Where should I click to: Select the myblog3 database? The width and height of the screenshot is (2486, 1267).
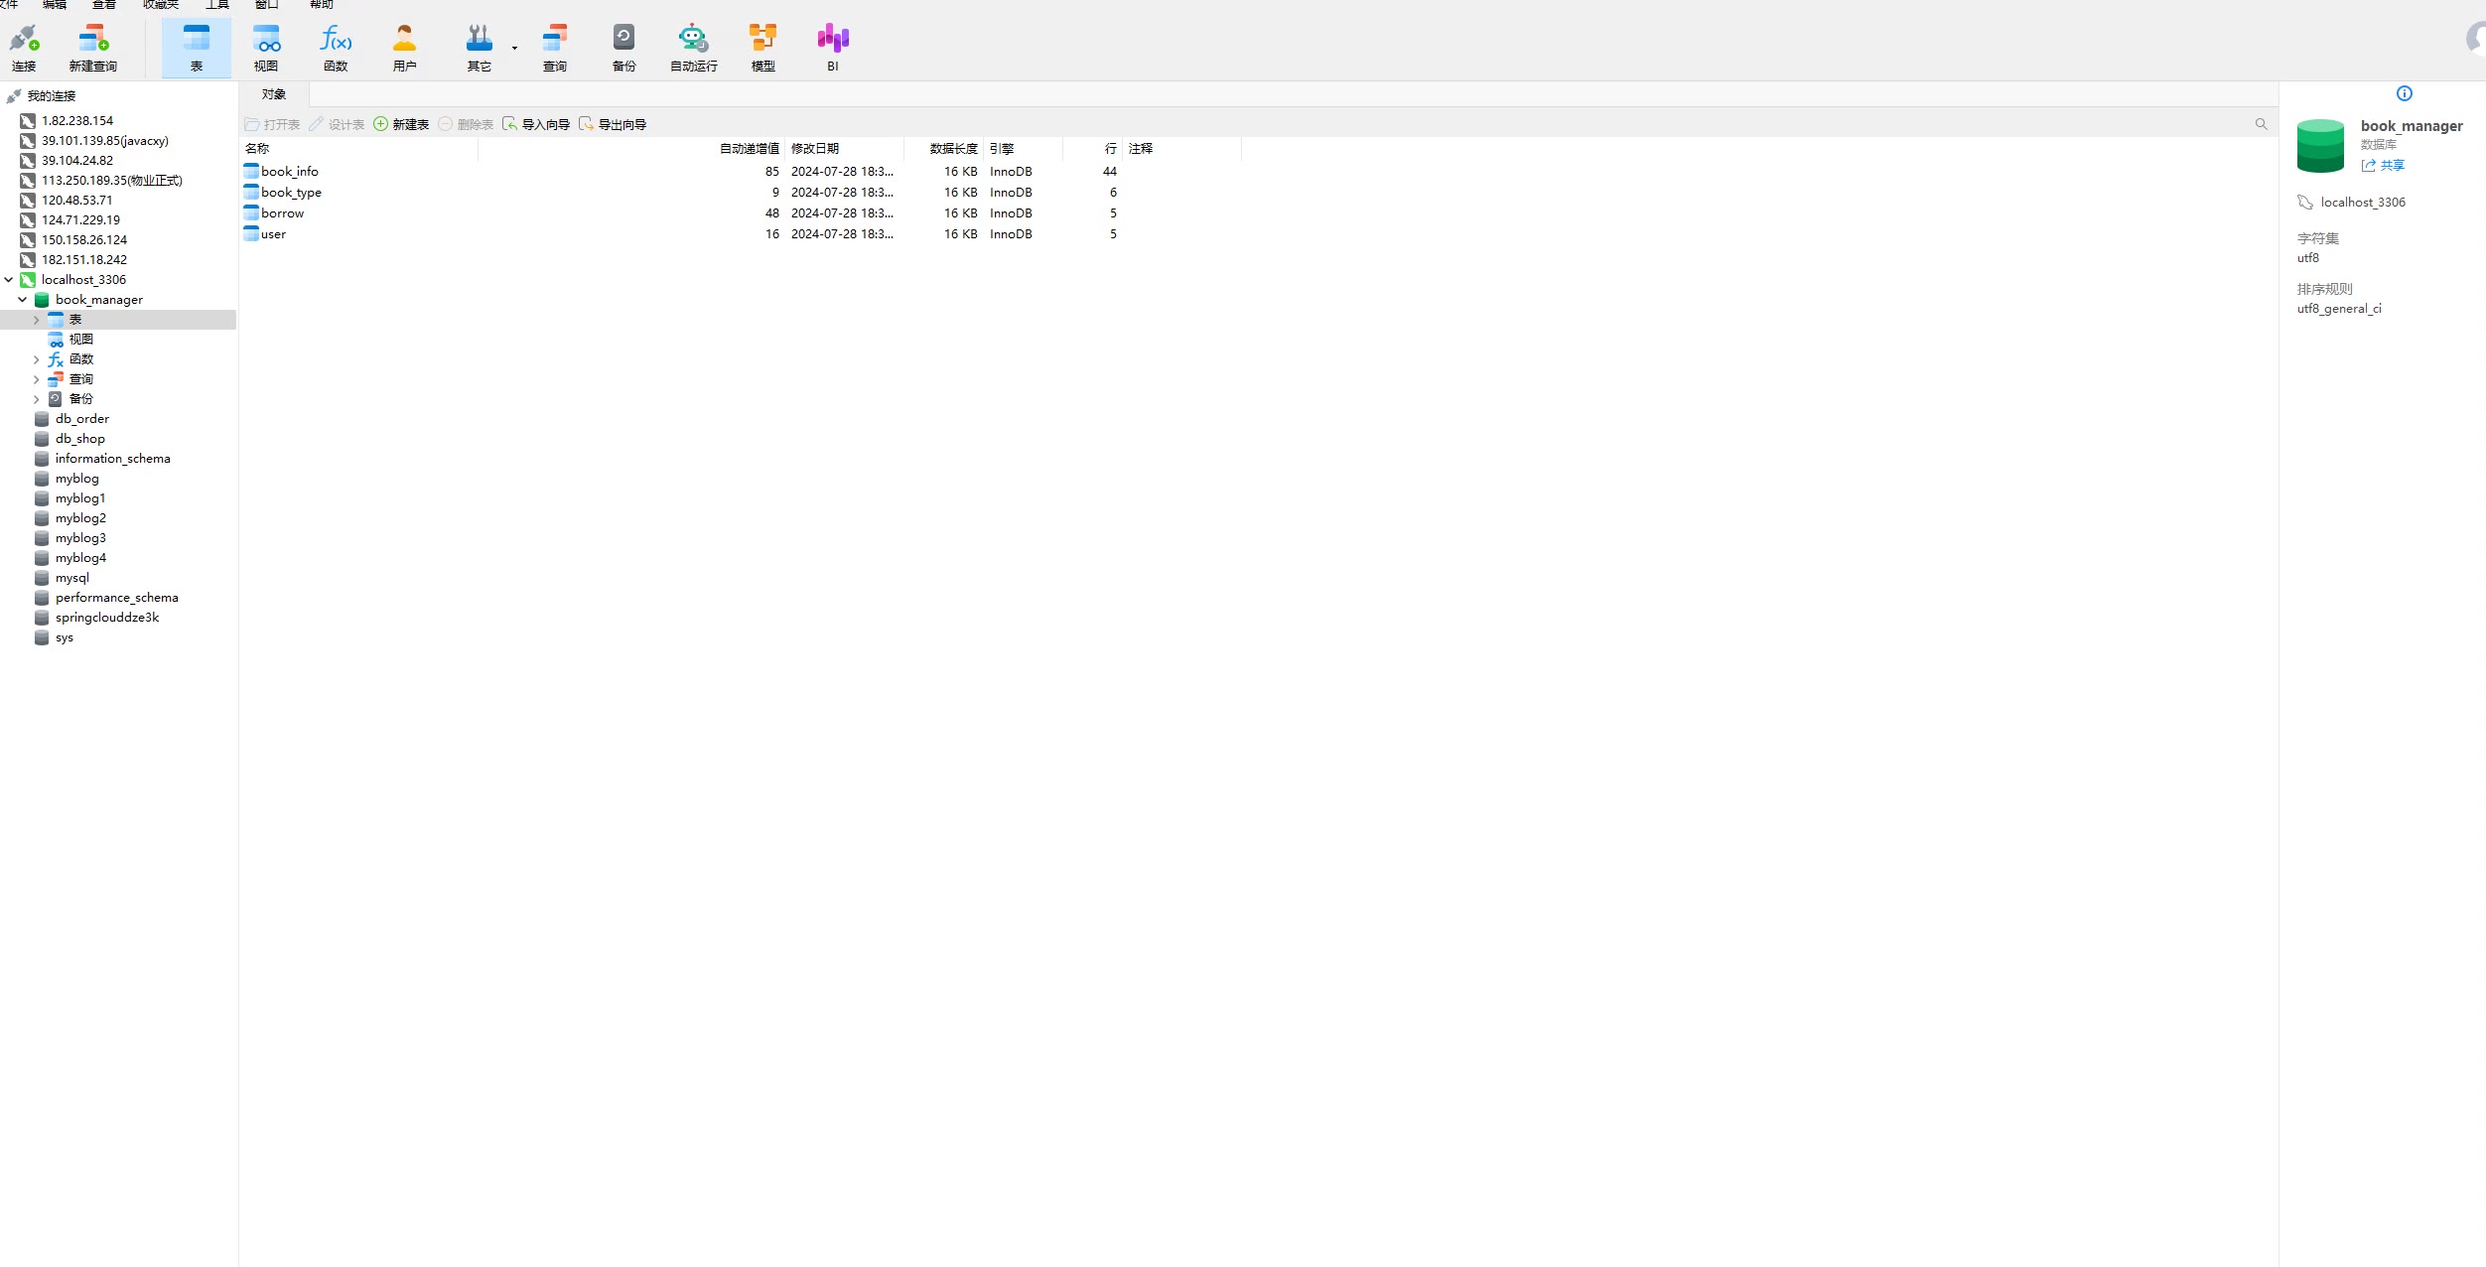80,538
